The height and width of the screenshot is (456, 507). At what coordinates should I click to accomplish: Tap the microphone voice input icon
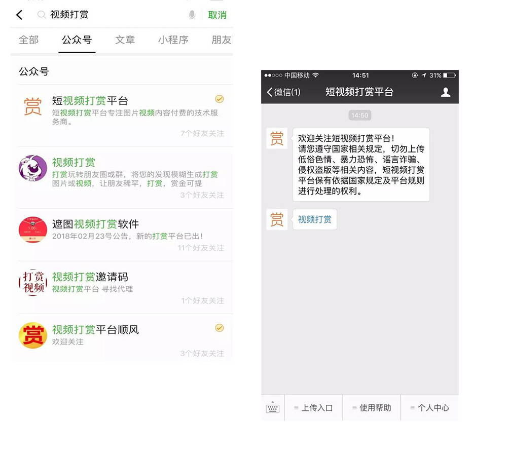192,15
